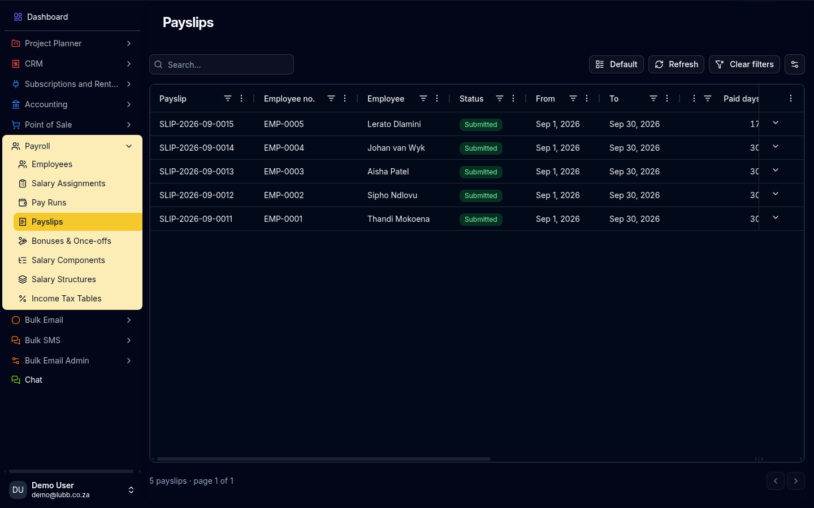Collapse the Payroll menu section

tap(72, 146)
